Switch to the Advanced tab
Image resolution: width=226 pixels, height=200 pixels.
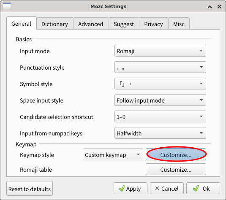coord(91,24)
